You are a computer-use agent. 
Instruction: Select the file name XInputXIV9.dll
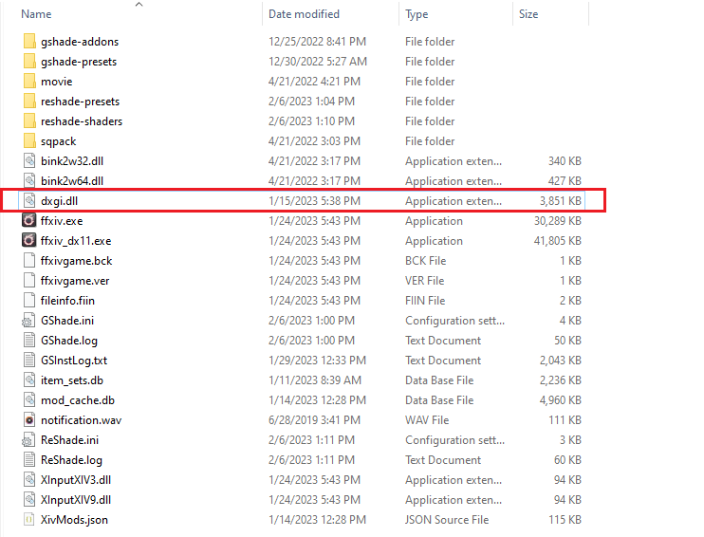76,500
